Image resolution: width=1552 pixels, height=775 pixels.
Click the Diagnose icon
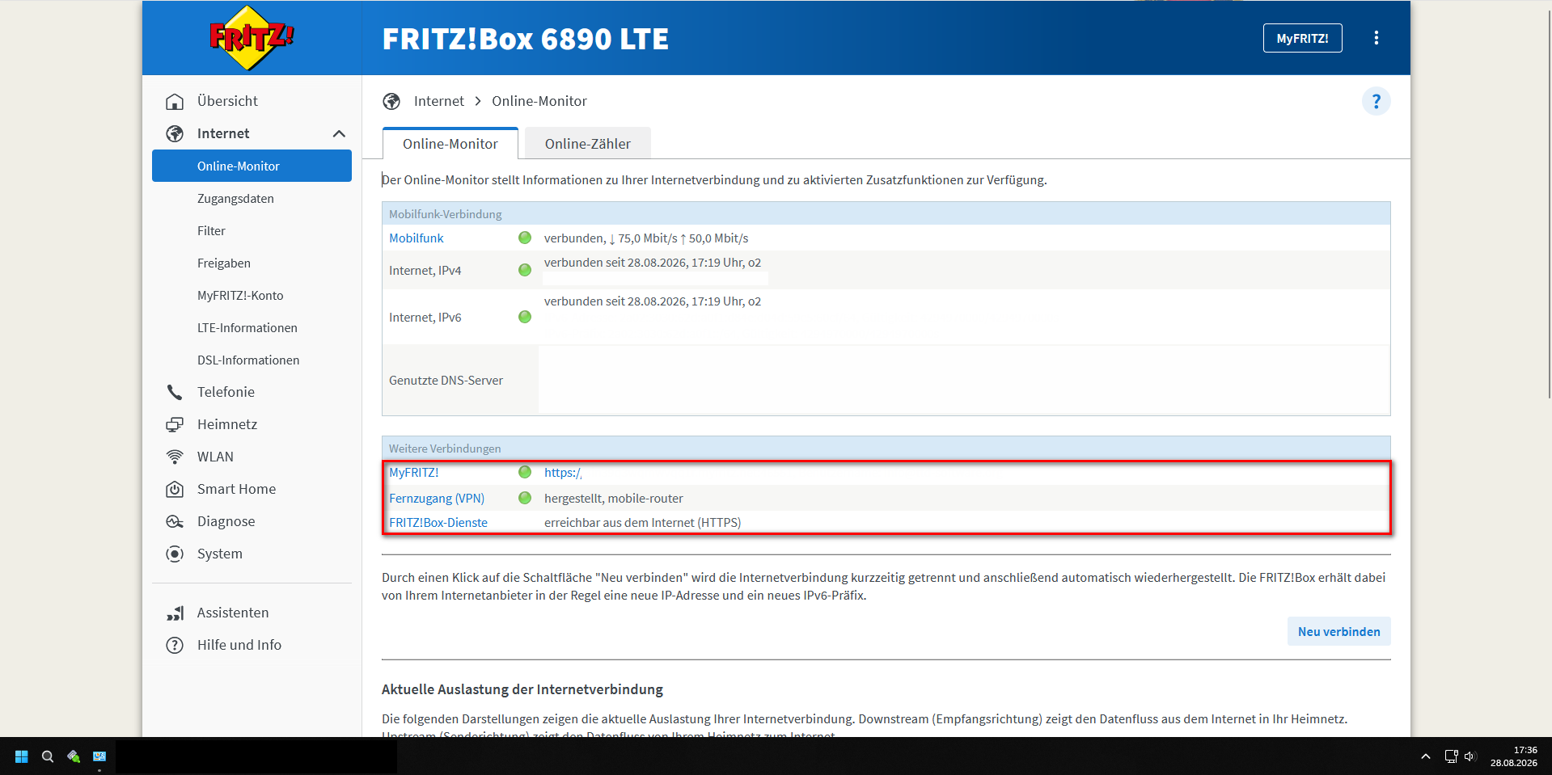(x=175, y=522)
